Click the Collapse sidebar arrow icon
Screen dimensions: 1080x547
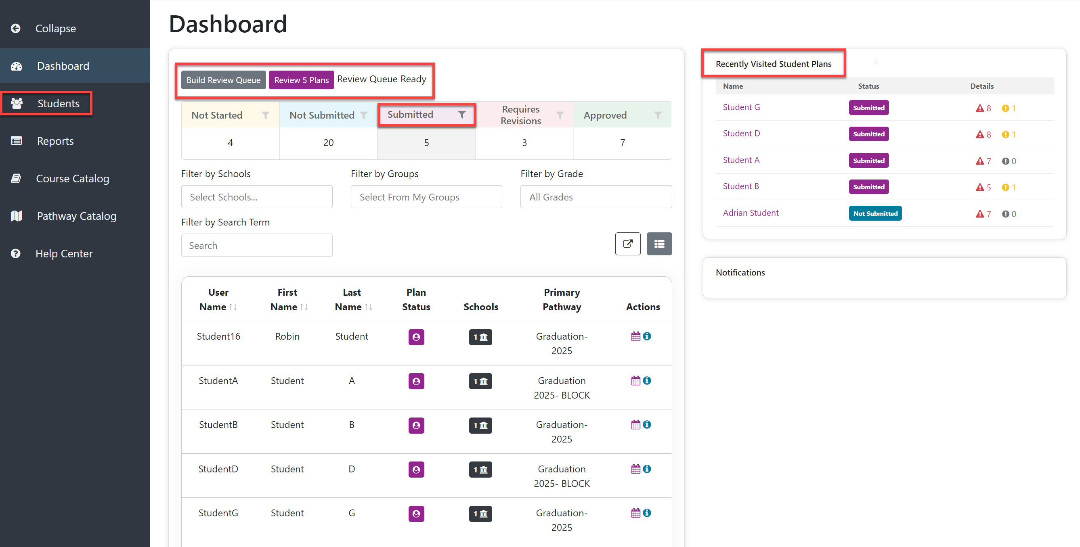[15, 29]
